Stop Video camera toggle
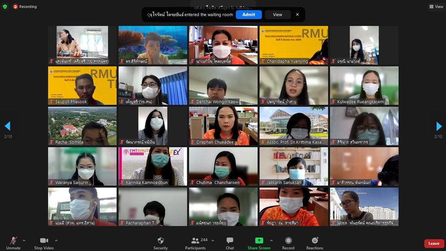The width and height of the screenshot is (446, 251). [x=44, y=241]
